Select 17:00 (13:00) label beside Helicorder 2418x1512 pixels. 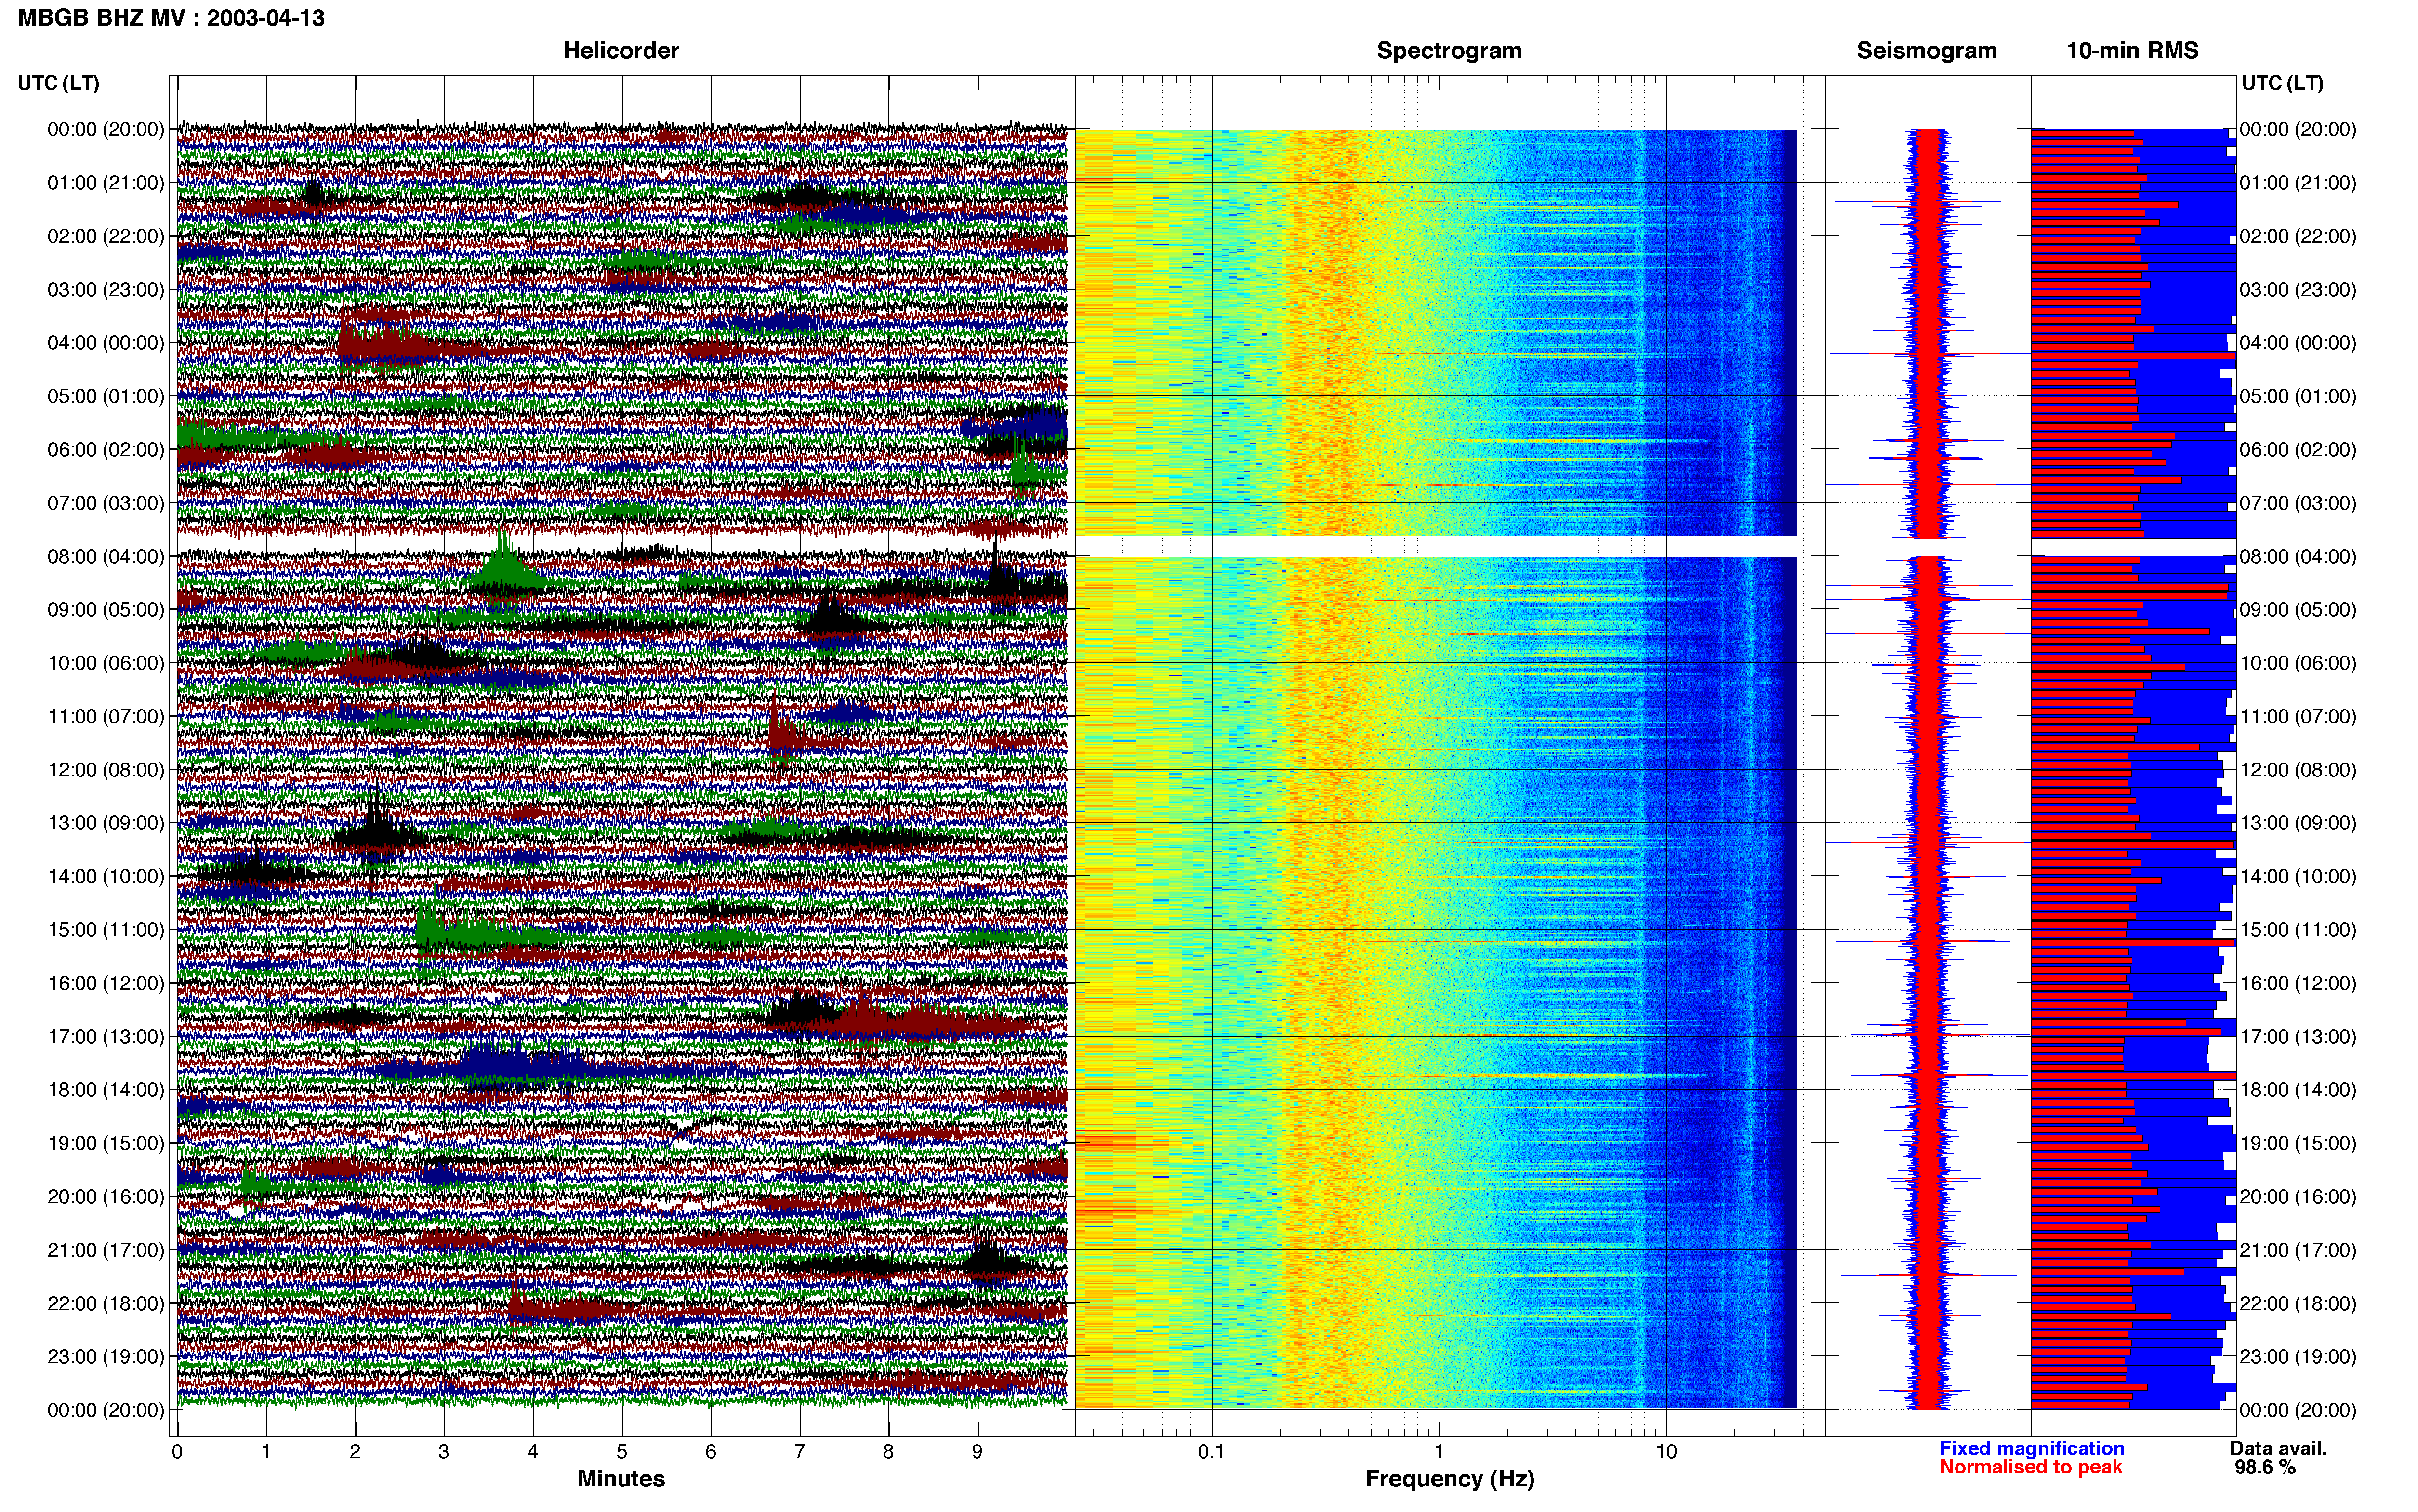[x=106, y=1037]
